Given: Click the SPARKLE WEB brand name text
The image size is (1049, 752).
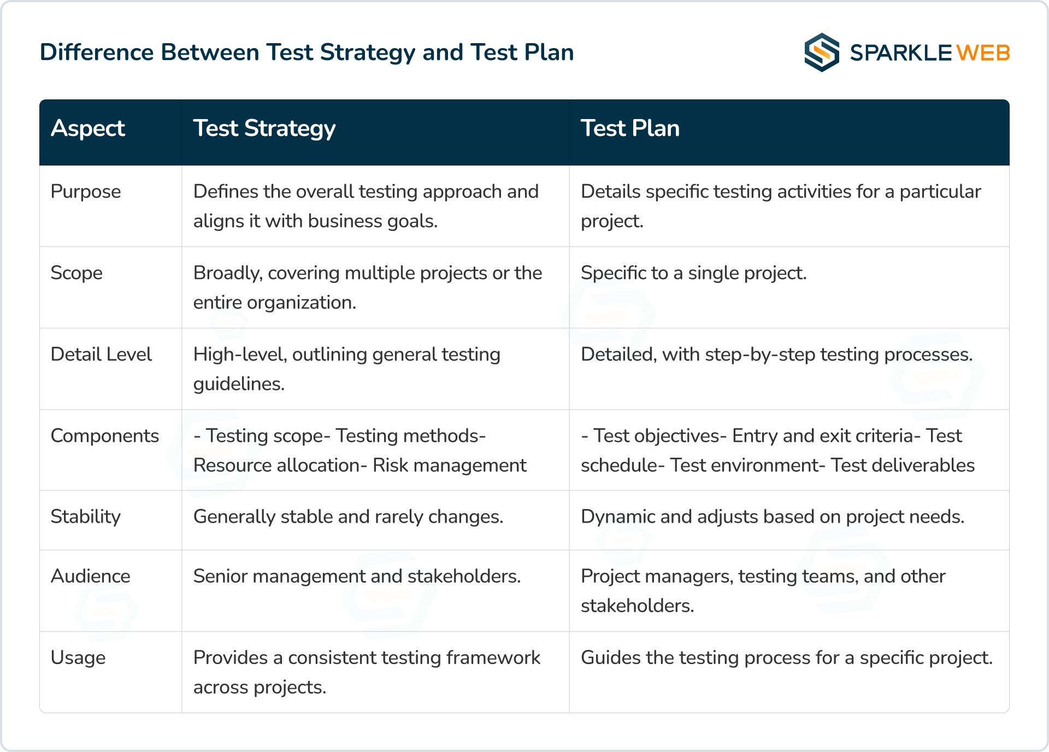Looking at the screenshot, I should [x=929, y=53].
